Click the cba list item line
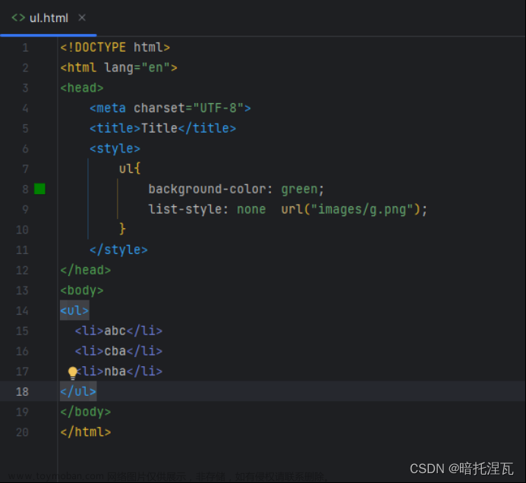 click(118, 351)
